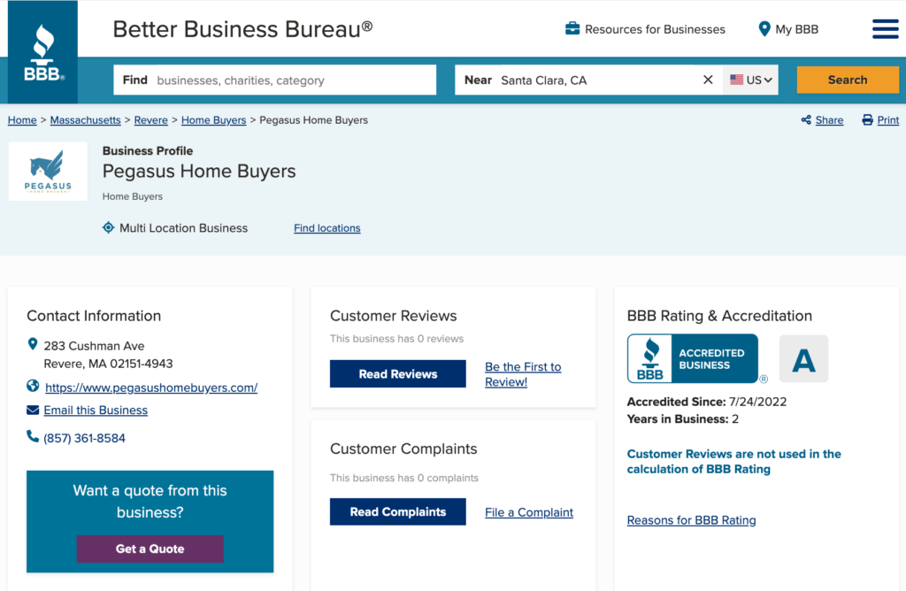The height and width of the screenshot is (591, 906).
Task: Click the A rating badge
Action: point(803,359)
